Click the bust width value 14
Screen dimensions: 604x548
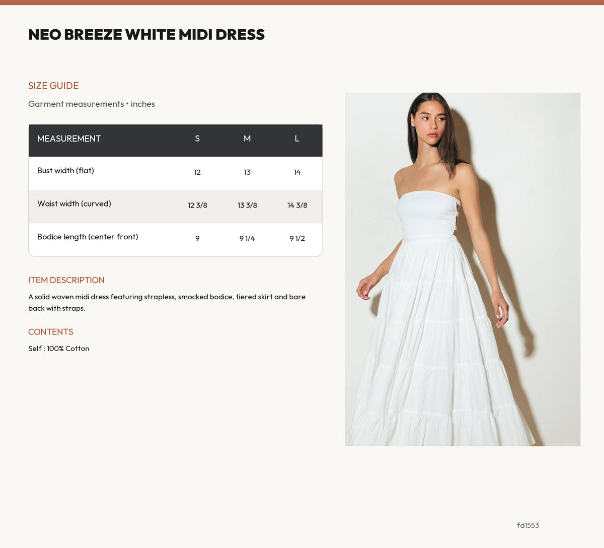point(297,172)
